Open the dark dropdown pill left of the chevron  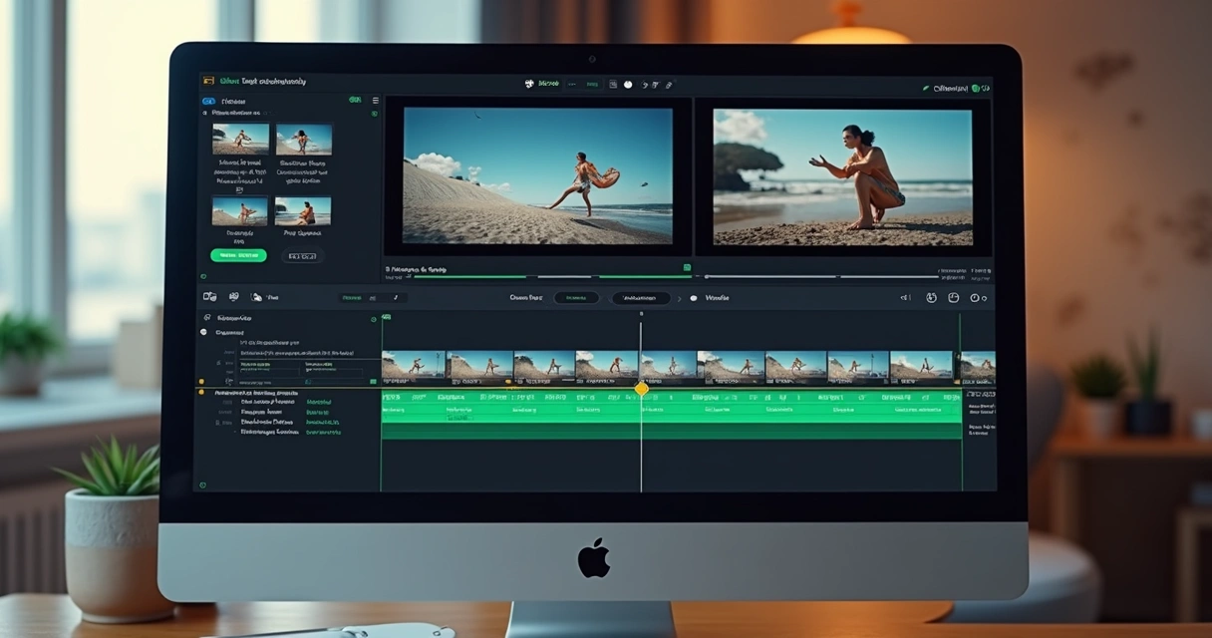pos(640,298)
